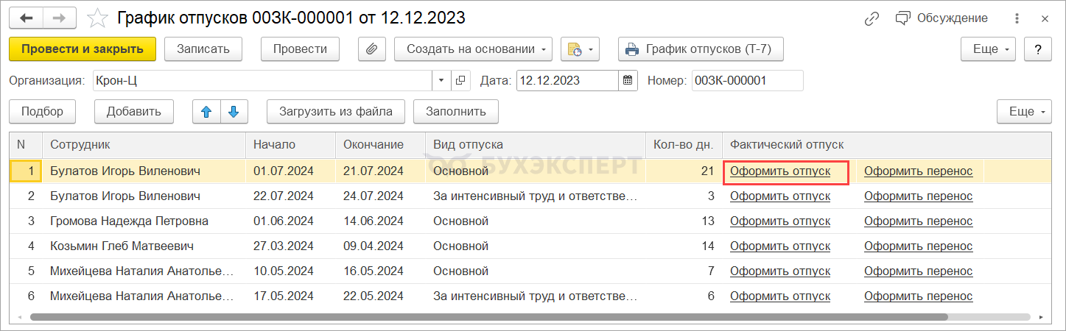Viewport: 1066px width, 331px height.
Task: Open help with question mark button
Action: tap(1038, 49)
